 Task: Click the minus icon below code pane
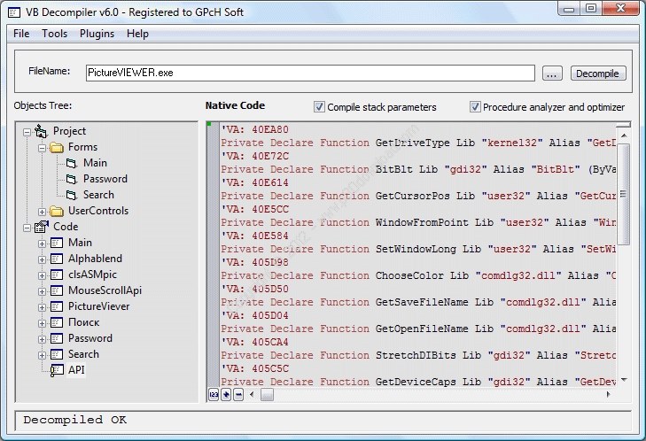pos(238,394)
